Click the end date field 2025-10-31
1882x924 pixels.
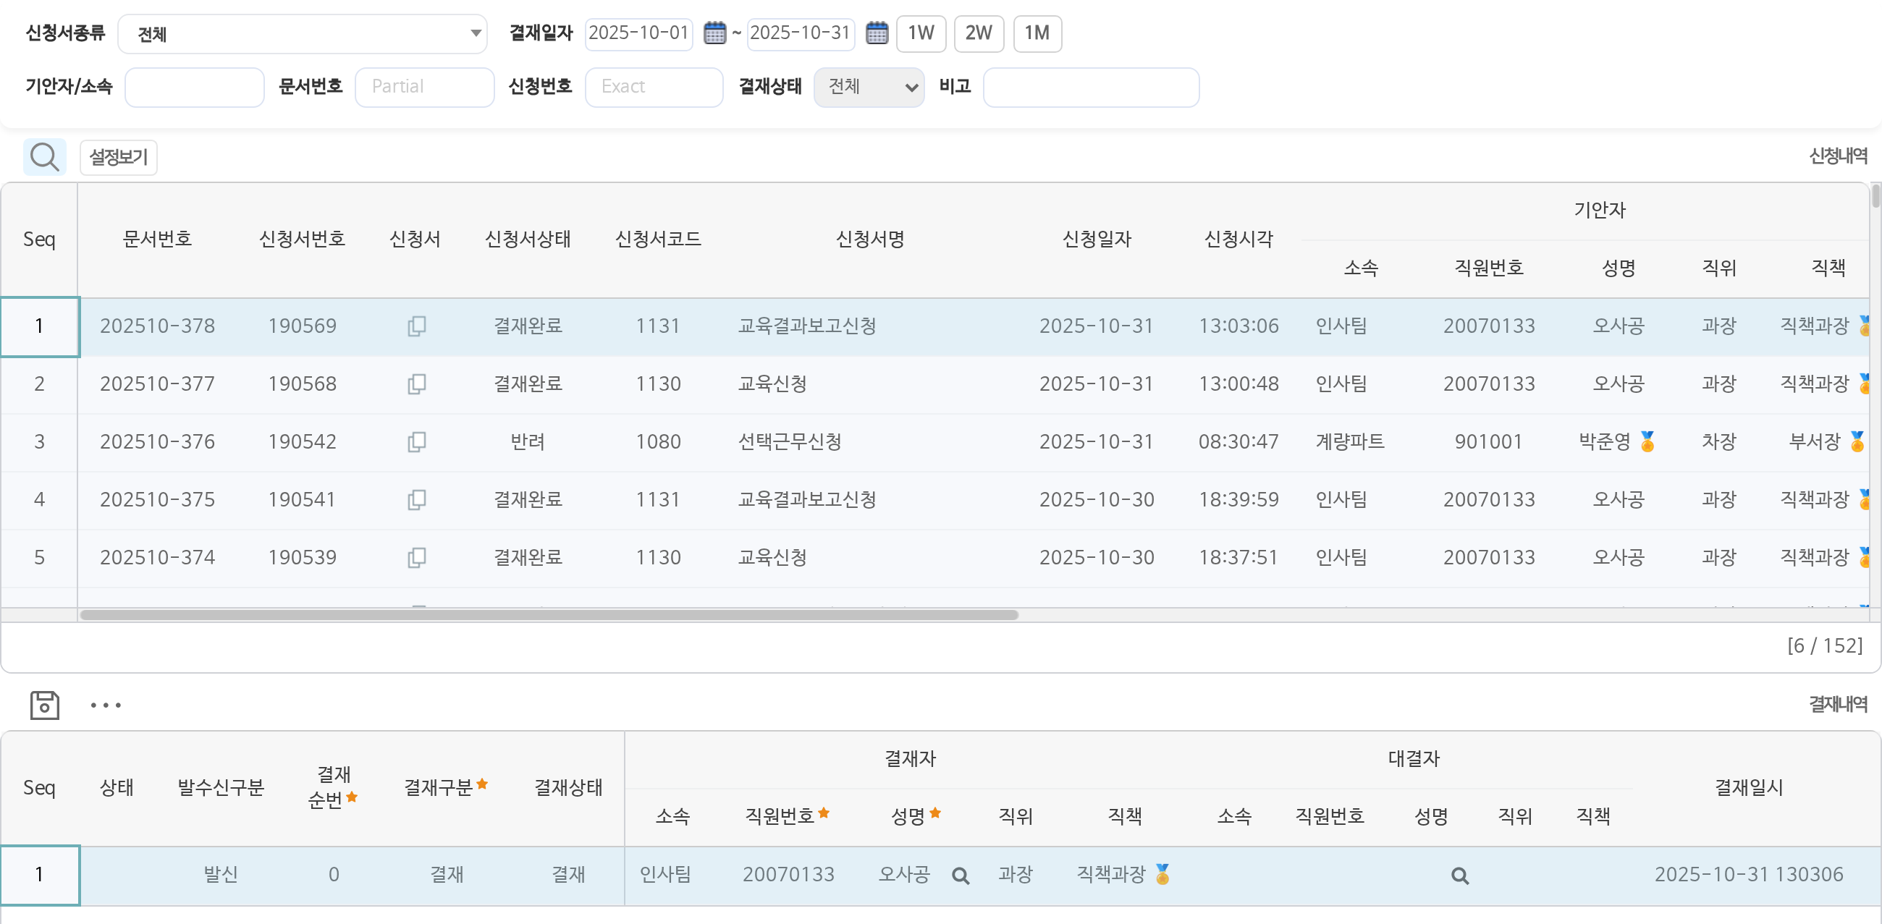pos(801,33)
